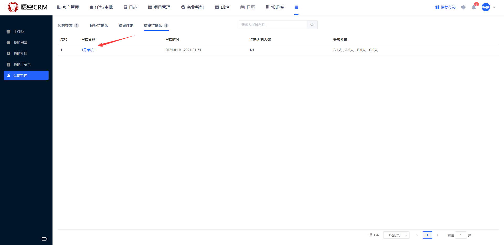Switch to the 目标待确认 tab
Screen dimensions: 504x245
click(99, 25)
